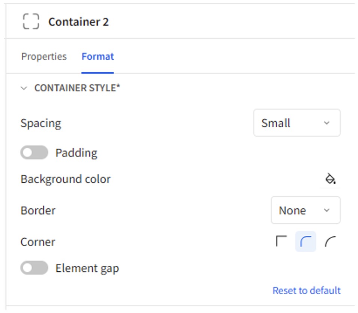The height and width of the screenshot is (313, 358).
Task: Collapse the Container Style section chevron
Action: [x=24, y=88]
